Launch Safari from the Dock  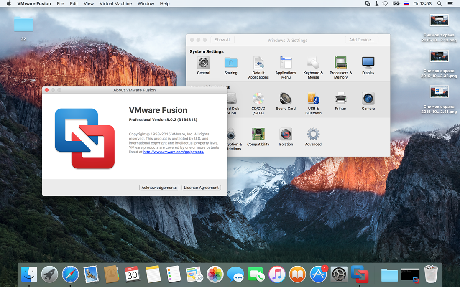click(x=70, y=275)
